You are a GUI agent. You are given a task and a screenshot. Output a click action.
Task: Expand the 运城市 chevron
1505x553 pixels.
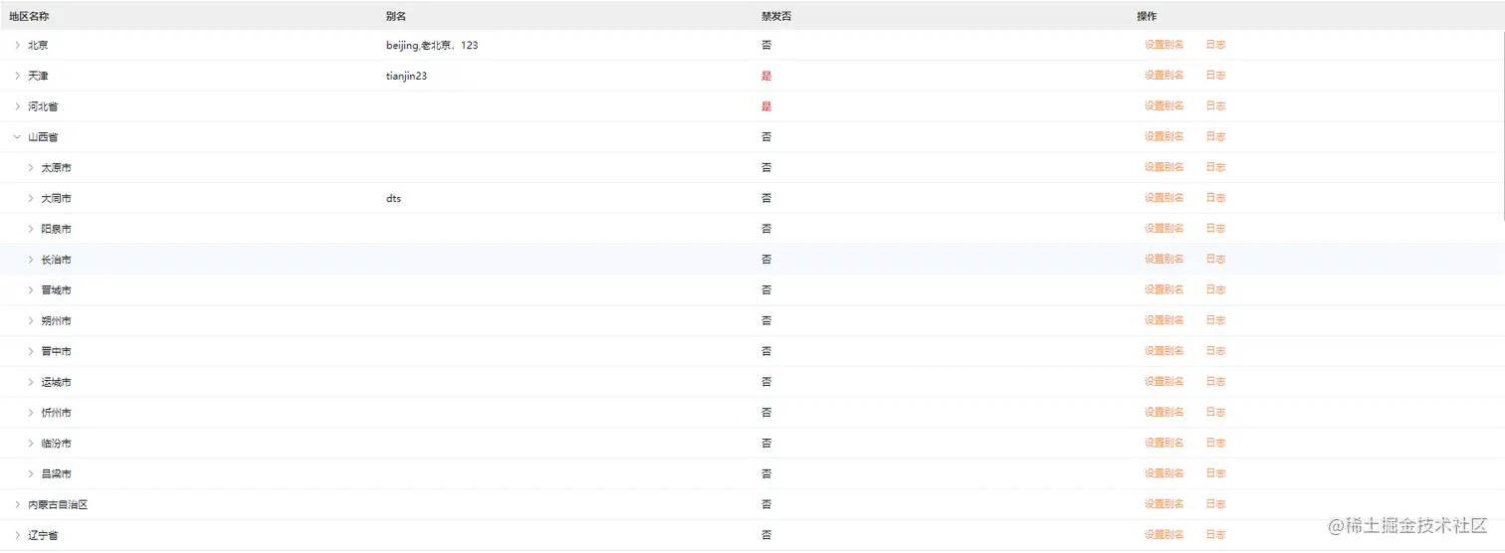[x=31, y=382]
